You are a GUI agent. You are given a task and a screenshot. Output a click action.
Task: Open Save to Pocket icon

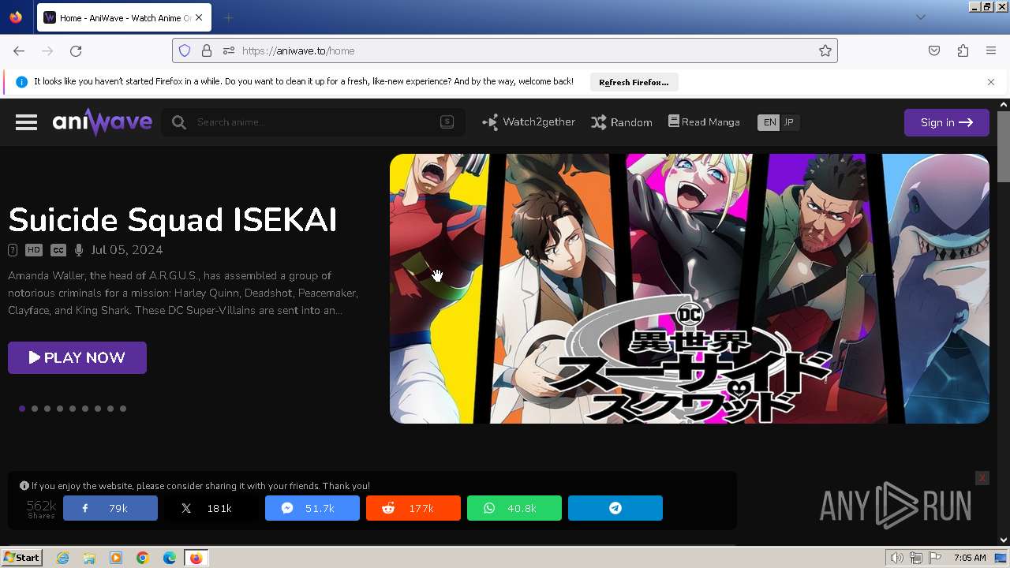(934, 50)
